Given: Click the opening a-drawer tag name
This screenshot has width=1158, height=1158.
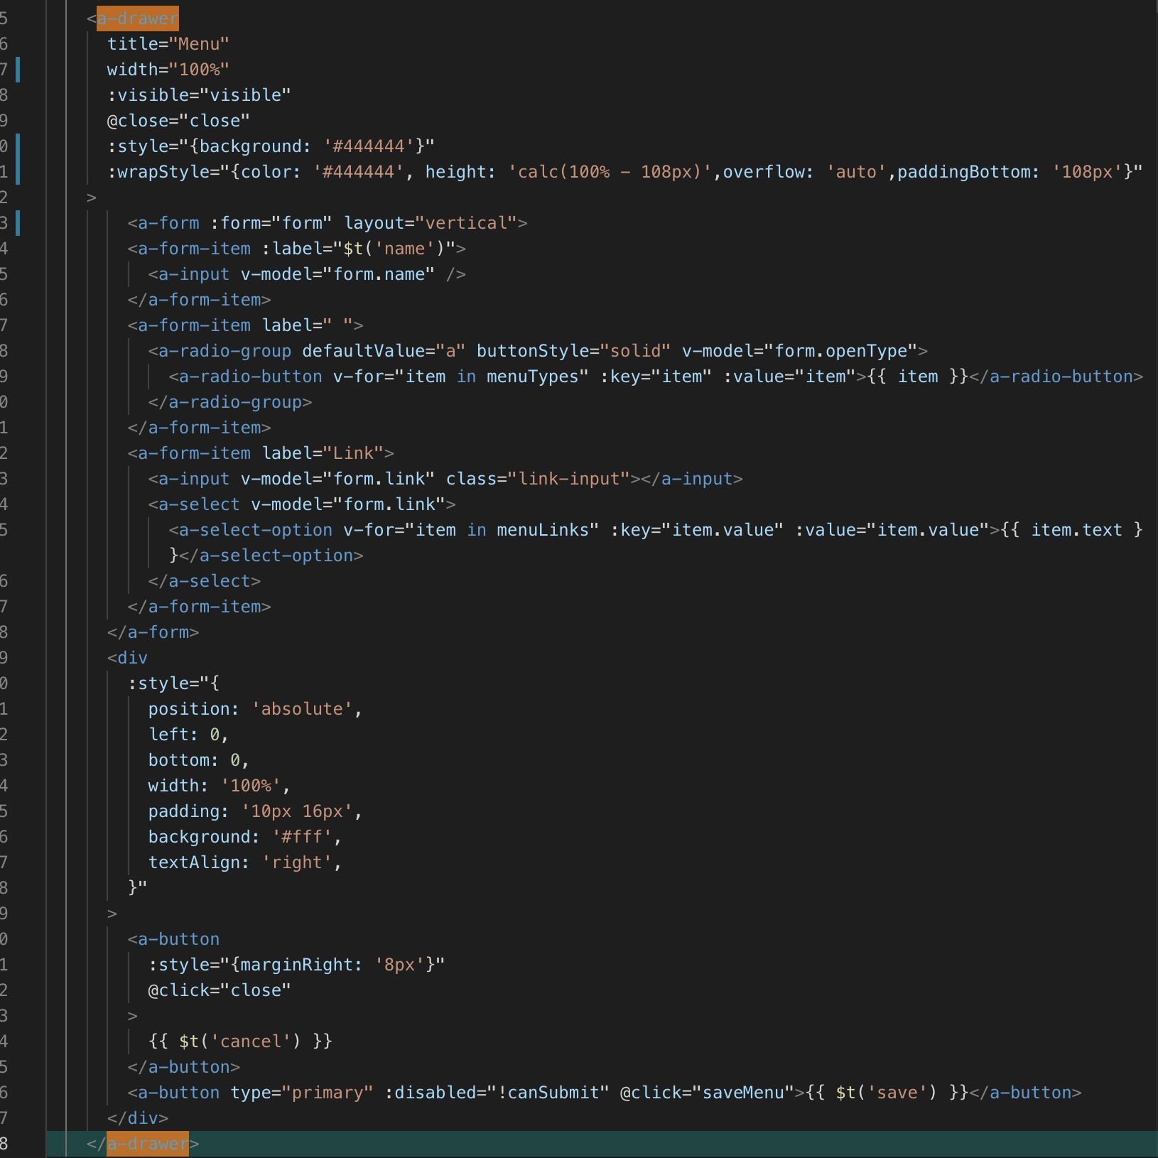Looking at the screenshot, I should [x=138, y=18].
